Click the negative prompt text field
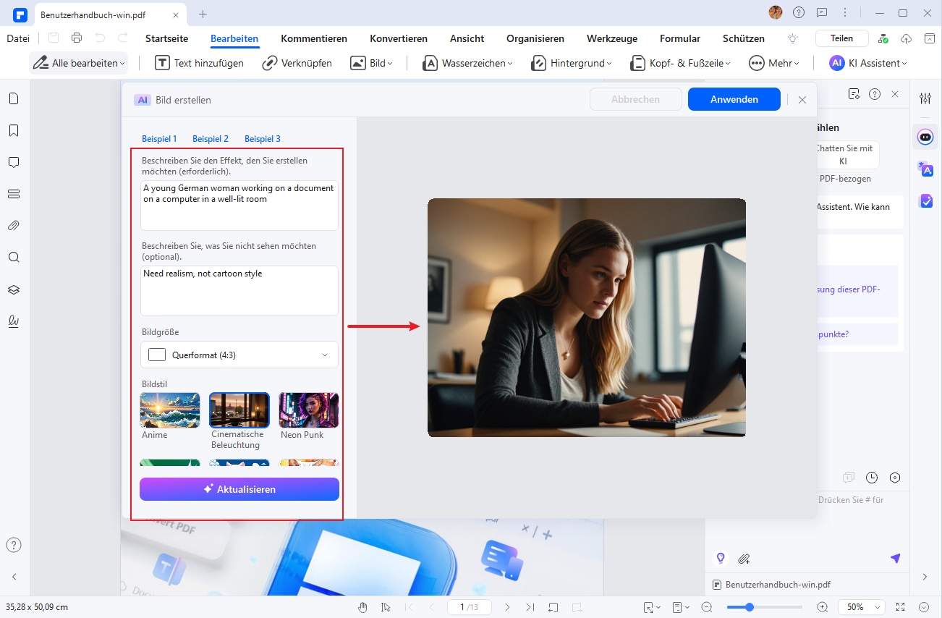Screen dimensions: 942x618 (239, 291)
